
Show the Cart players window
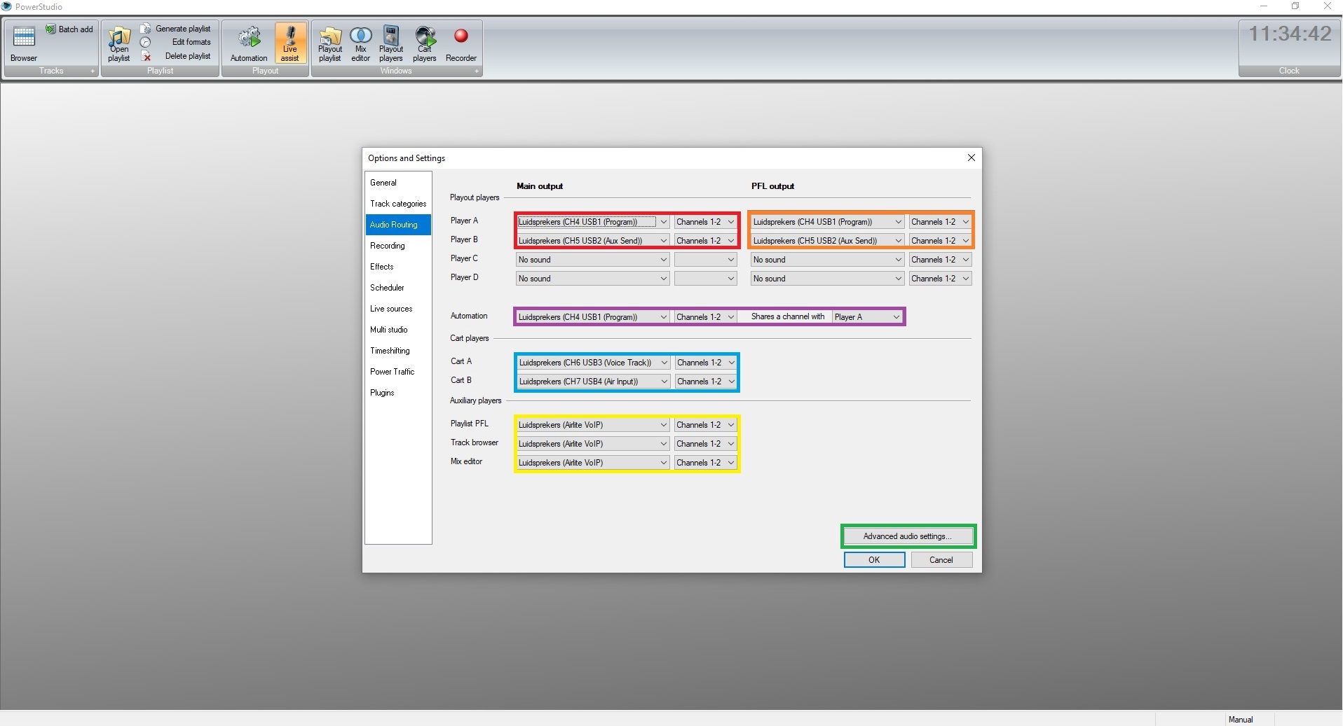[x=425, y=43]
